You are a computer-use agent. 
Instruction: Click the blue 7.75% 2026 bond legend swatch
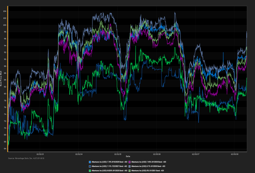tap(90, 162)
